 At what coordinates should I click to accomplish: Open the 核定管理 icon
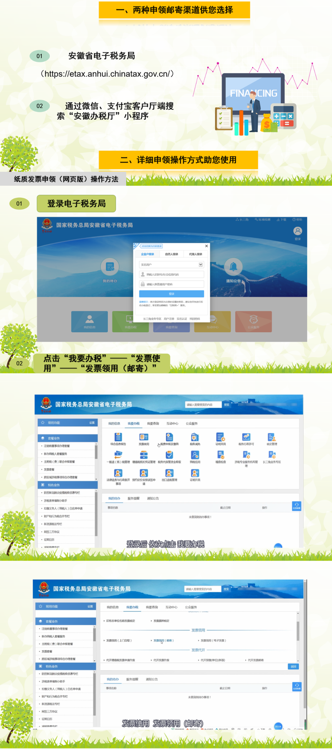tap(272, 437)
